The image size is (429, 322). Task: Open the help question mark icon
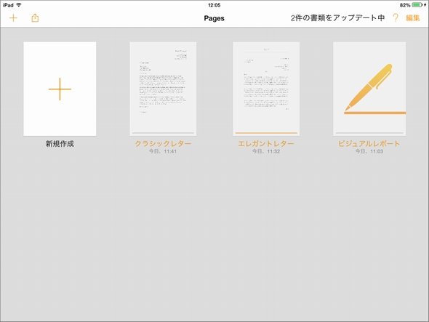pyautogui.click(x=396, y=18)
